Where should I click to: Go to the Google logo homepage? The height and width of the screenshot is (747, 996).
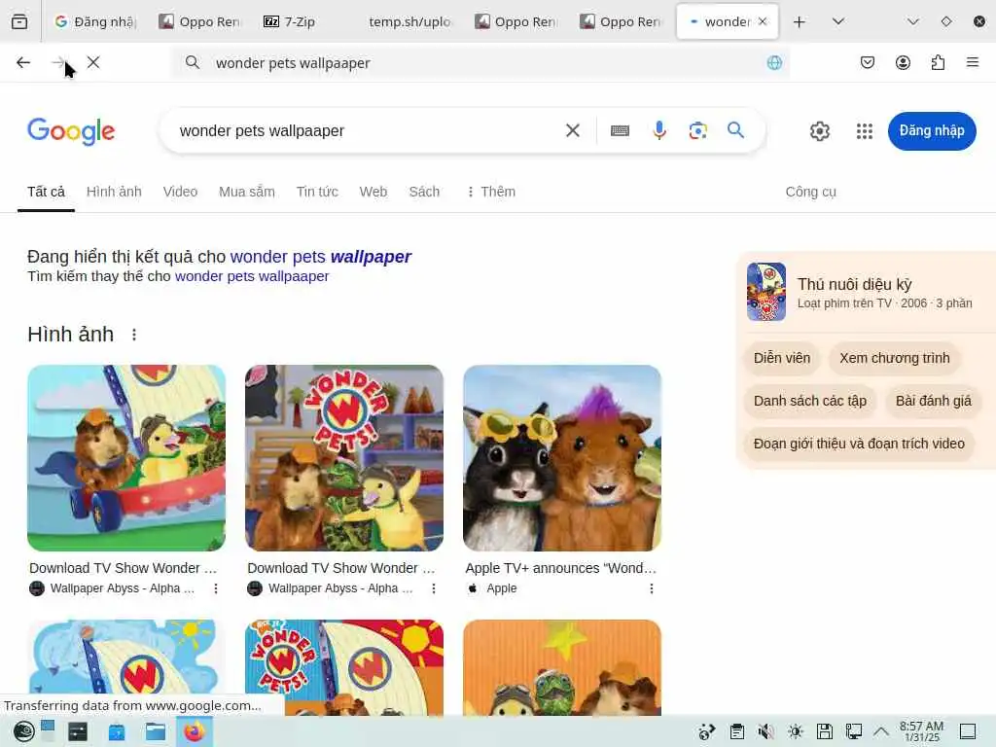[x=71, y=131]
